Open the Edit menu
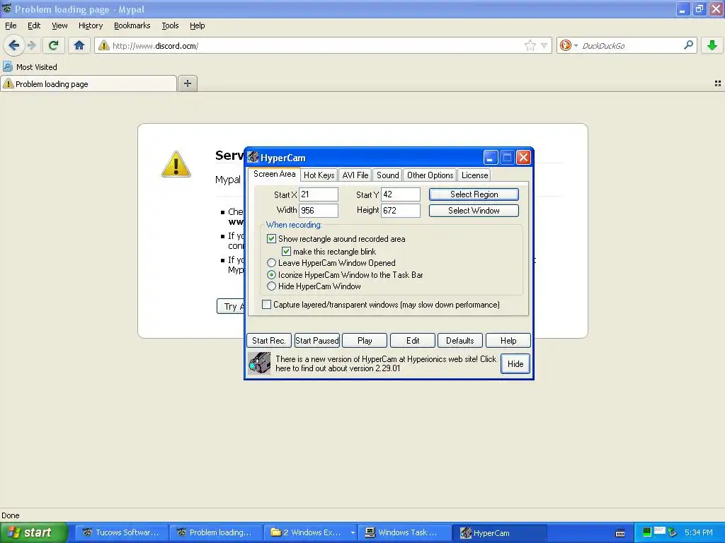The image size is (725, 543). point(34,26)
